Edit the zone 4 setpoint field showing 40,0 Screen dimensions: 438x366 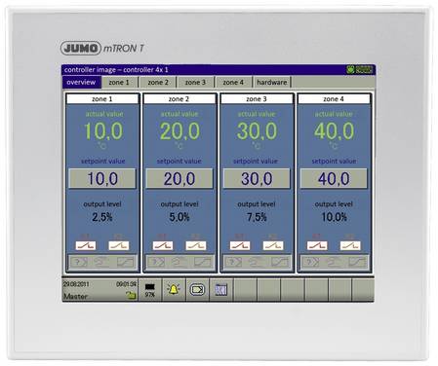(x=334, y=178)
